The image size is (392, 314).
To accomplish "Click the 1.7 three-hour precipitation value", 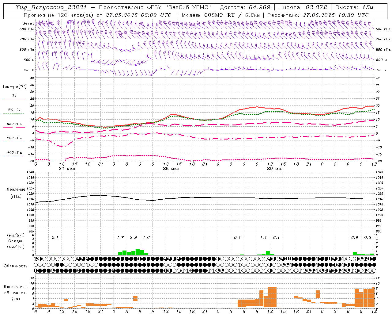I will [120, 238].
